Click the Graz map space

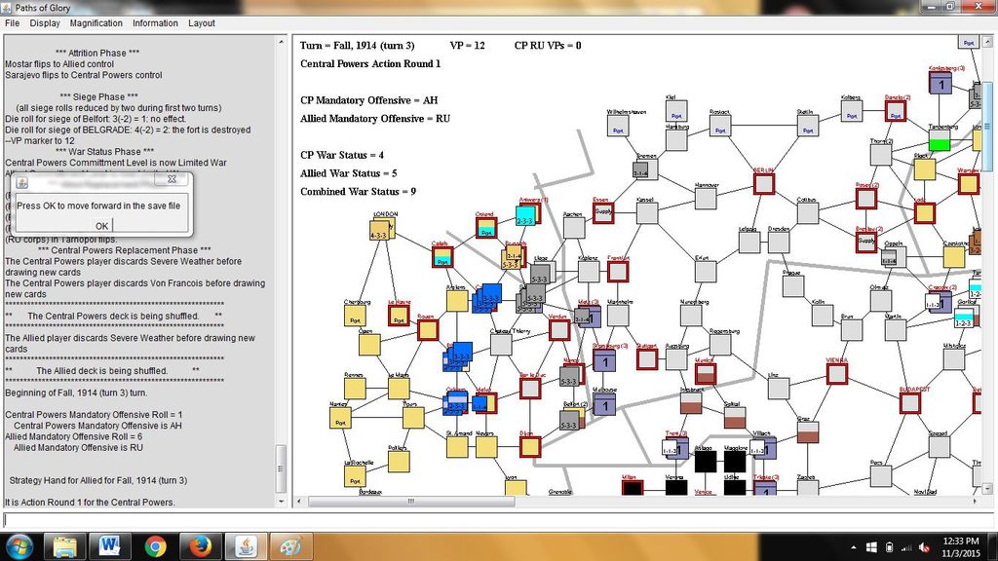click(x=808, y=432)
